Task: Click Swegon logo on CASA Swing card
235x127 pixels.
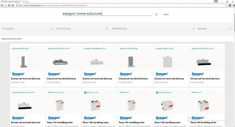Action: [x=126, y=74]
